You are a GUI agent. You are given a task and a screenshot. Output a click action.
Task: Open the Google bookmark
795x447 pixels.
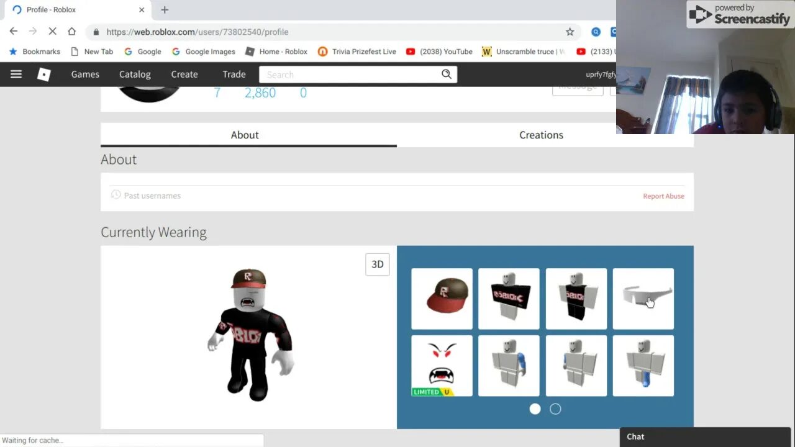143,52
